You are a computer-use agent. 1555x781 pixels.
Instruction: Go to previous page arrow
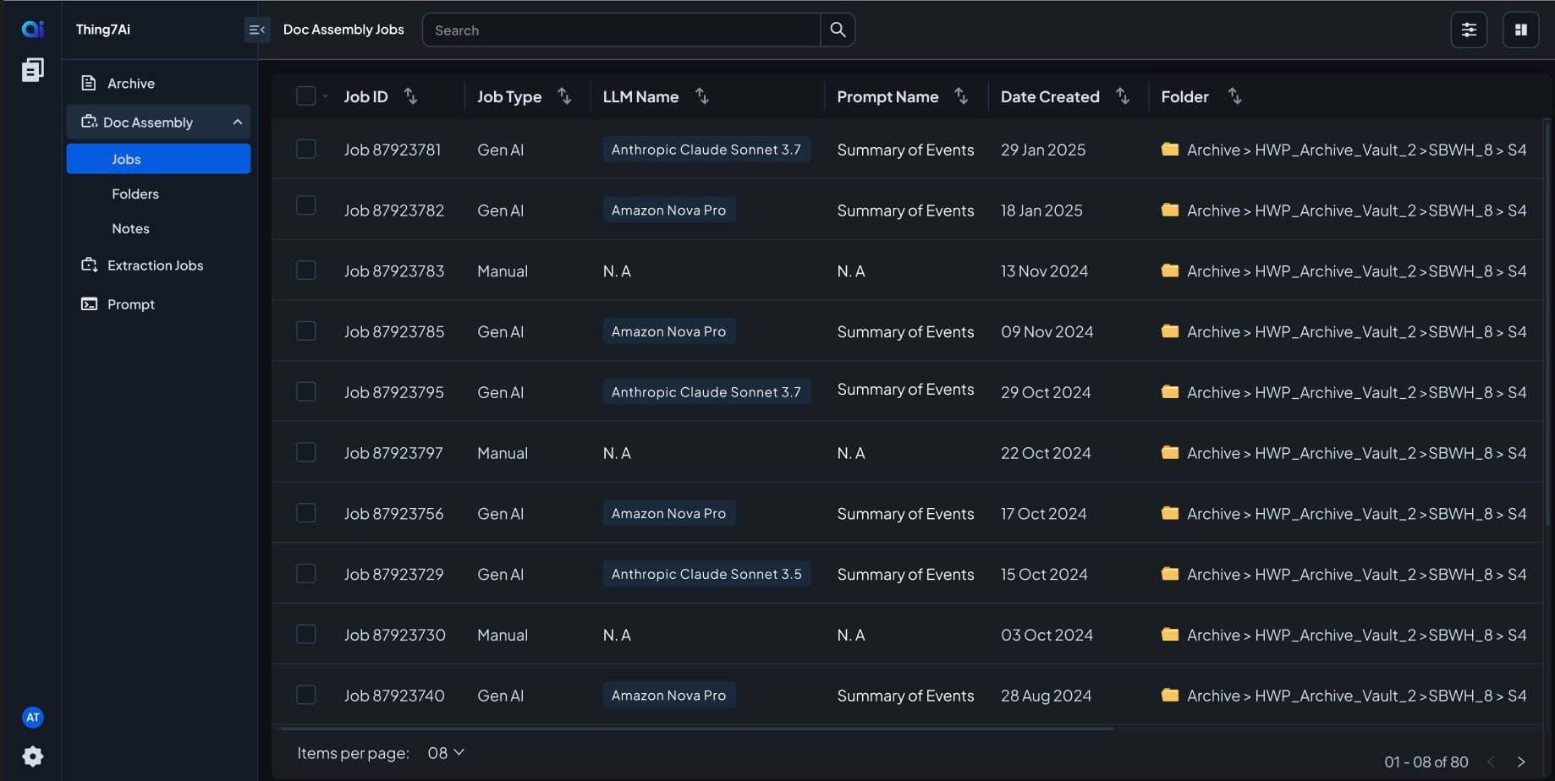tap(1491, 762)
